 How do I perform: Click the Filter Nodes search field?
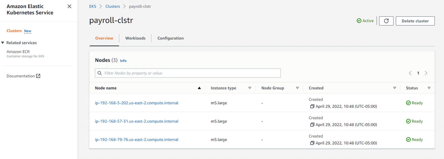pos(188,73)
